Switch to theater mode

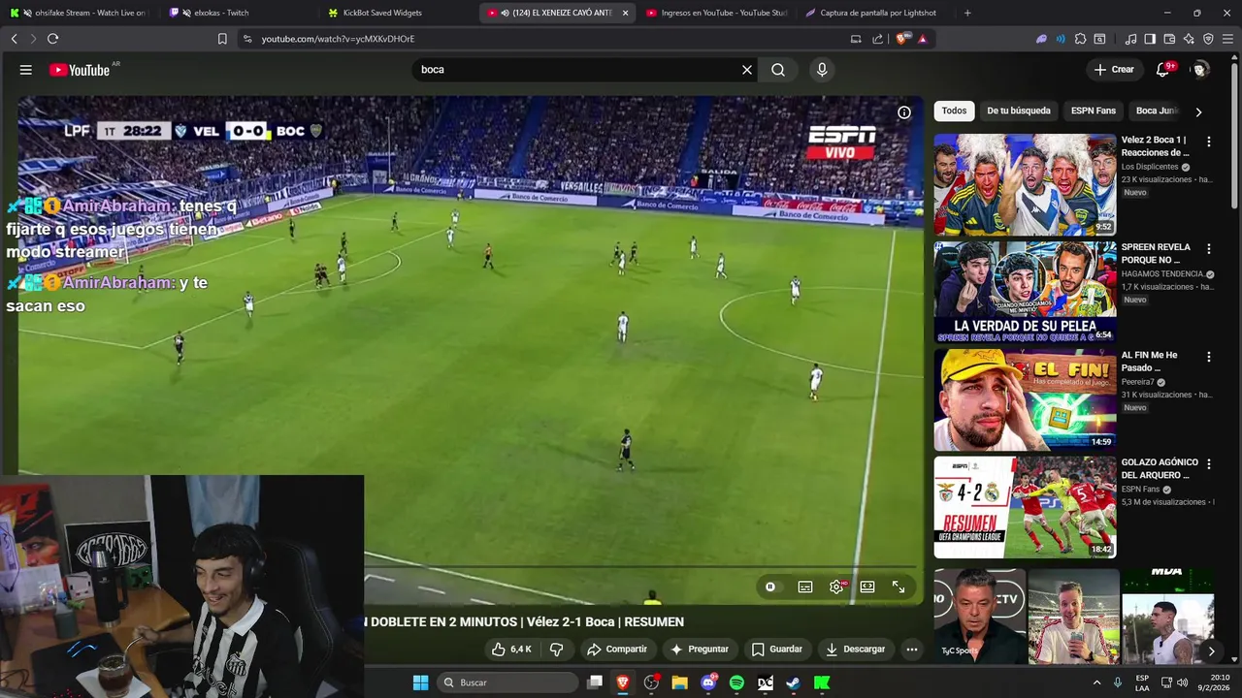[x=867, y=587]
